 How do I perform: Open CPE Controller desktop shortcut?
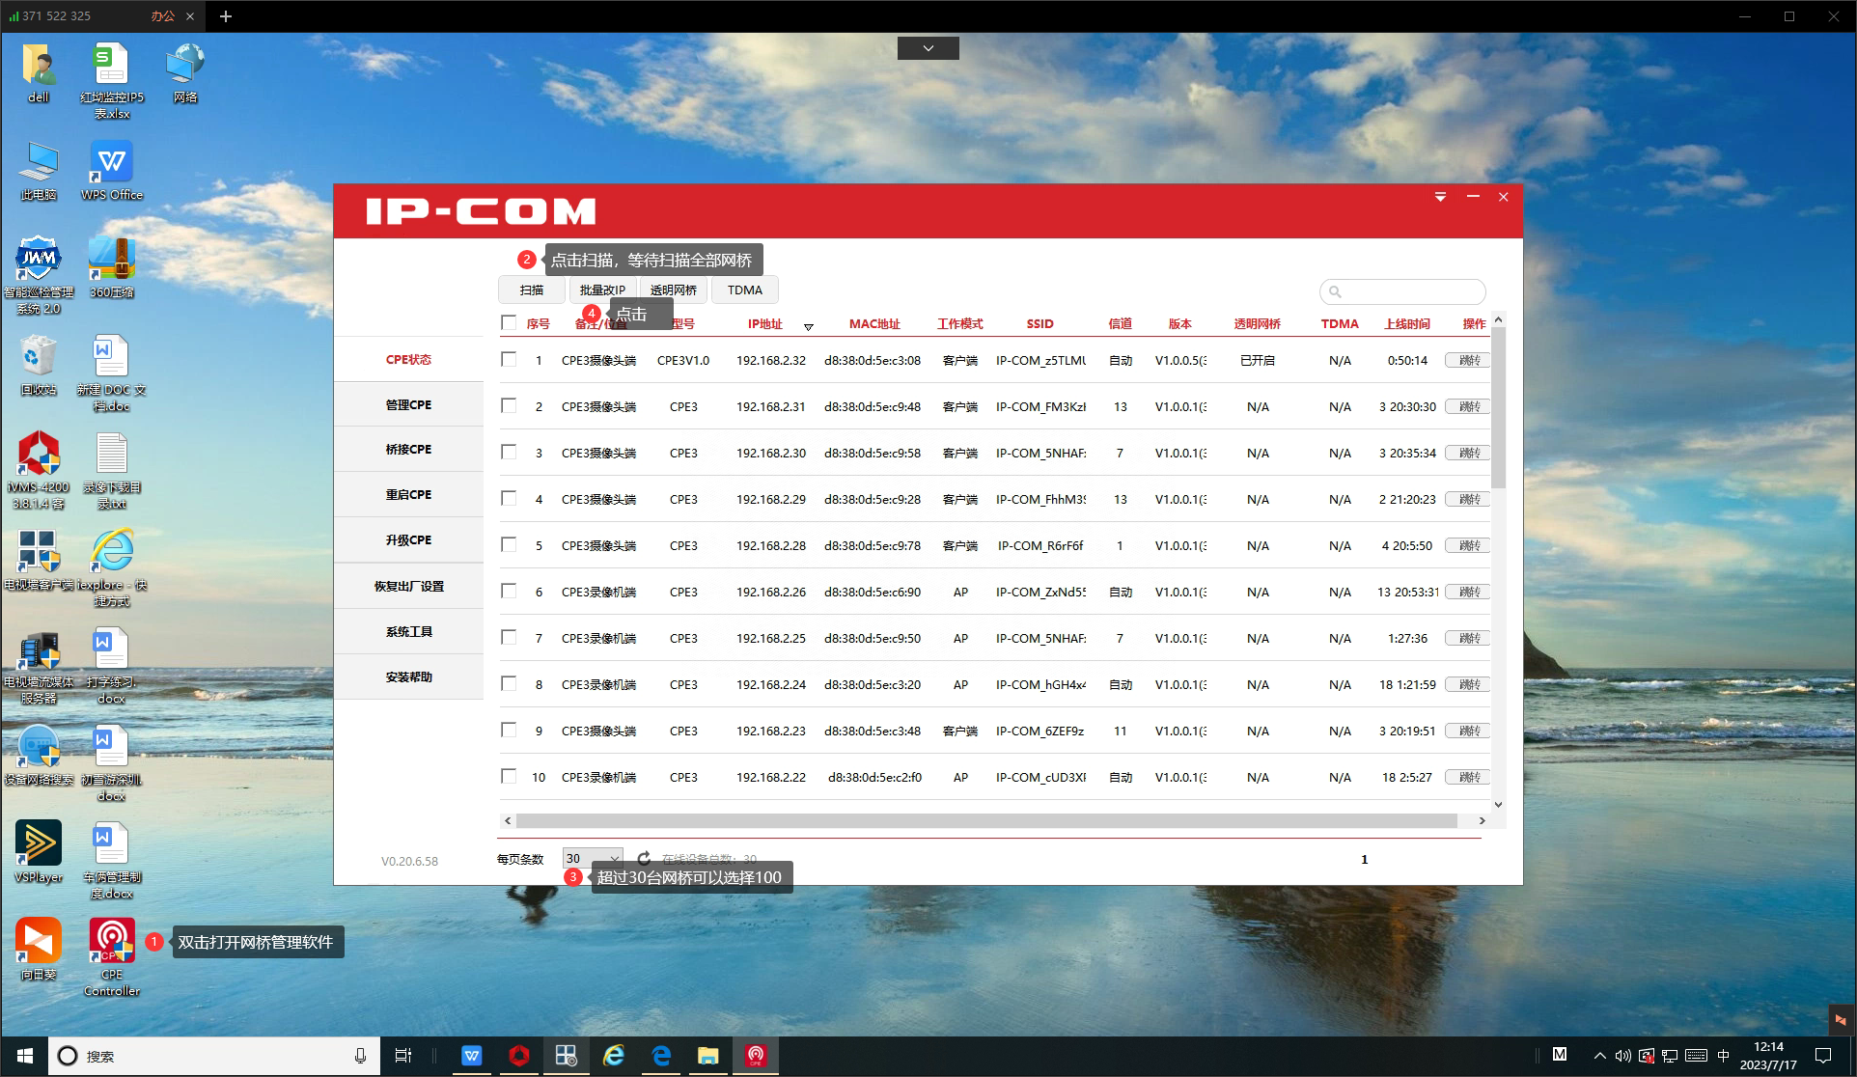tap(112, 942)
